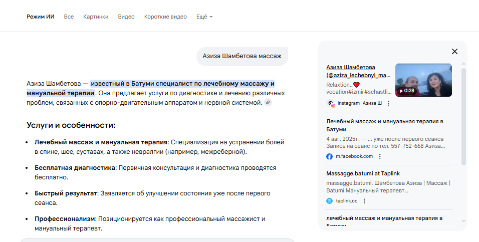Screen dimensions: 479x242
Task: Switch to the "Режим ИИ" tab
Action: coord(40,17)
